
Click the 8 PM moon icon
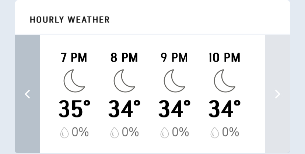pyautogui.click(x=124, y=81)
